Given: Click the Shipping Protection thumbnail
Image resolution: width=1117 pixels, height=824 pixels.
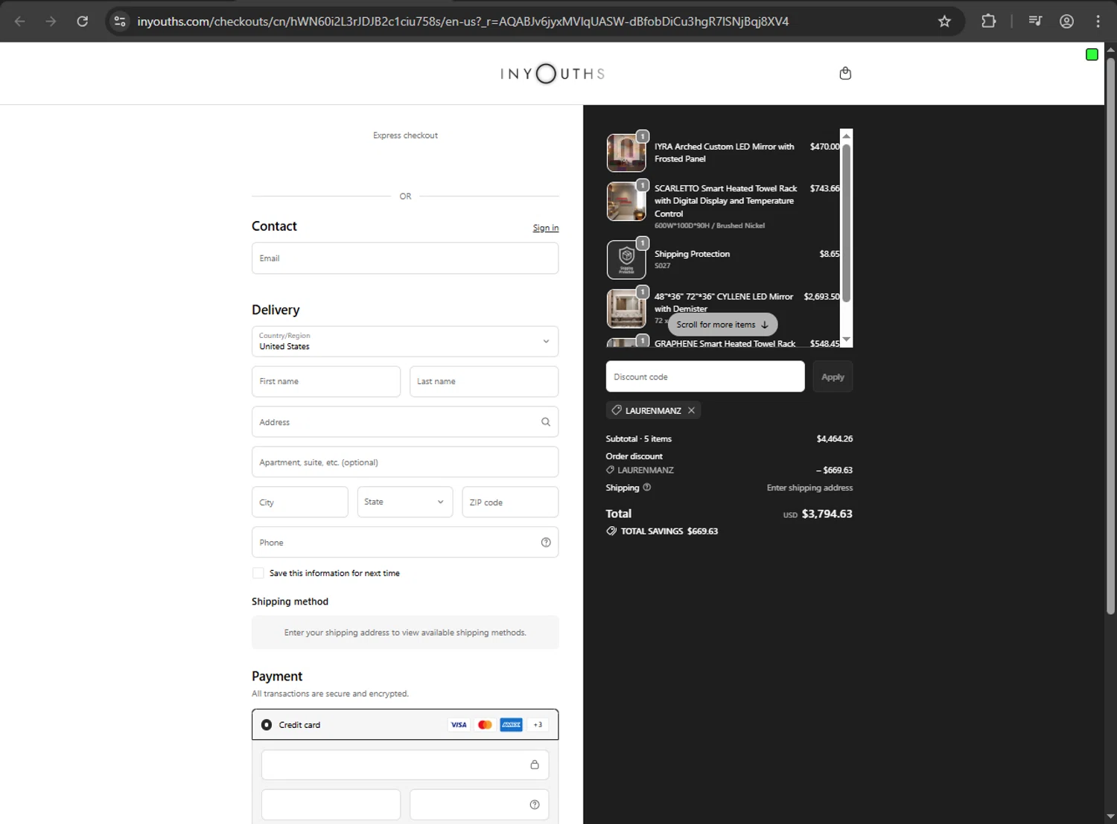Looking at the screenshot, I should click(626, 259).
